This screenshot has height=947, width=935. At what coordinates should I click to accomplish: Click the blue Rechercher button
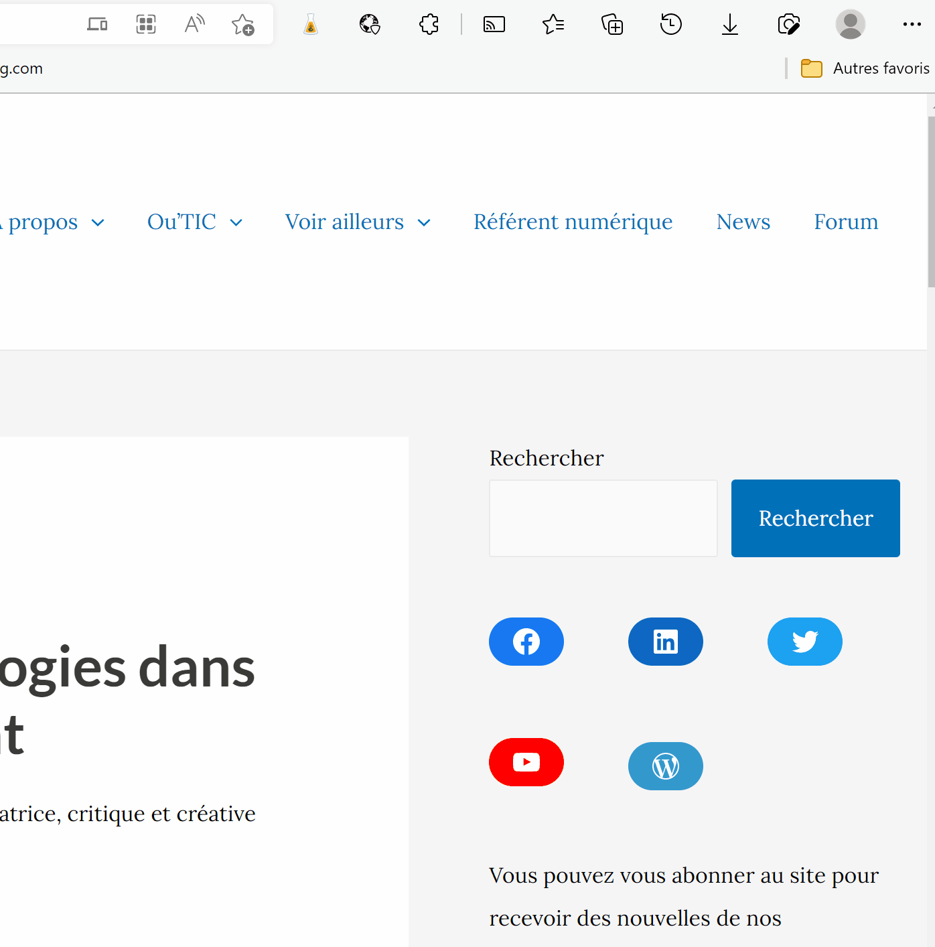click(816, 518)
